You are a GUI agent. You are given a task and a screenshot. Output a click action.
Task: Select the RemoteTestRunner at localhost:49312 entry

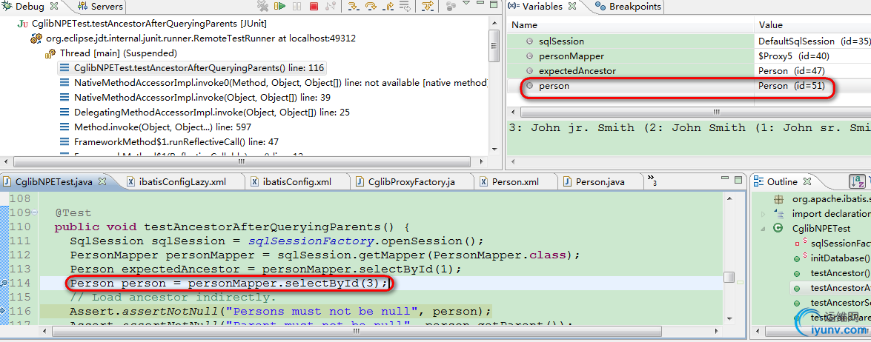pos(193,38)
